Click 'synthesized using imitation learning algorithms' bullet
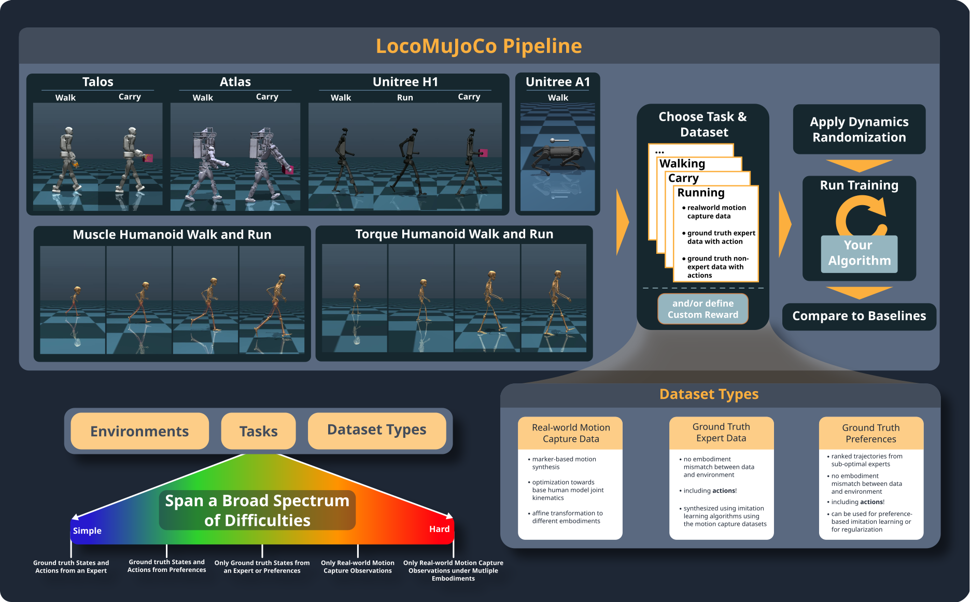971x602 pixels. (x=724, y=516)
